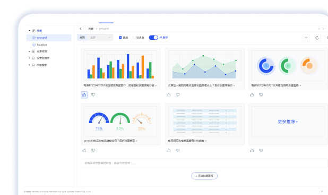This screenshot has width=328, height=195.
Task: Click the 75% blue gauge value
Action: 99,129
